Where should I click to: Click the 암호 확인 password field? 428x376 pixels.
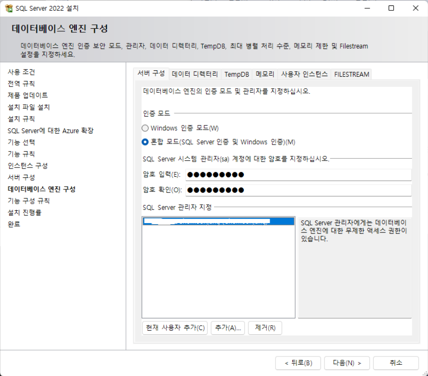coord(299,190)
